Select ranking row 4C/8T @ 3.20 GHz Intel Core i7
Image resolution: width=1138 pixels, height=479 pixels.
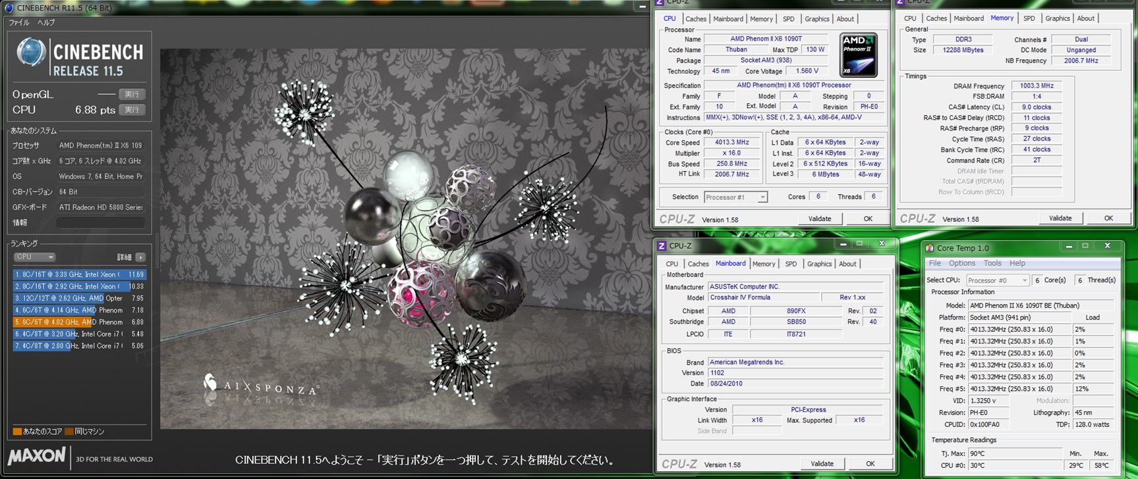80,334
